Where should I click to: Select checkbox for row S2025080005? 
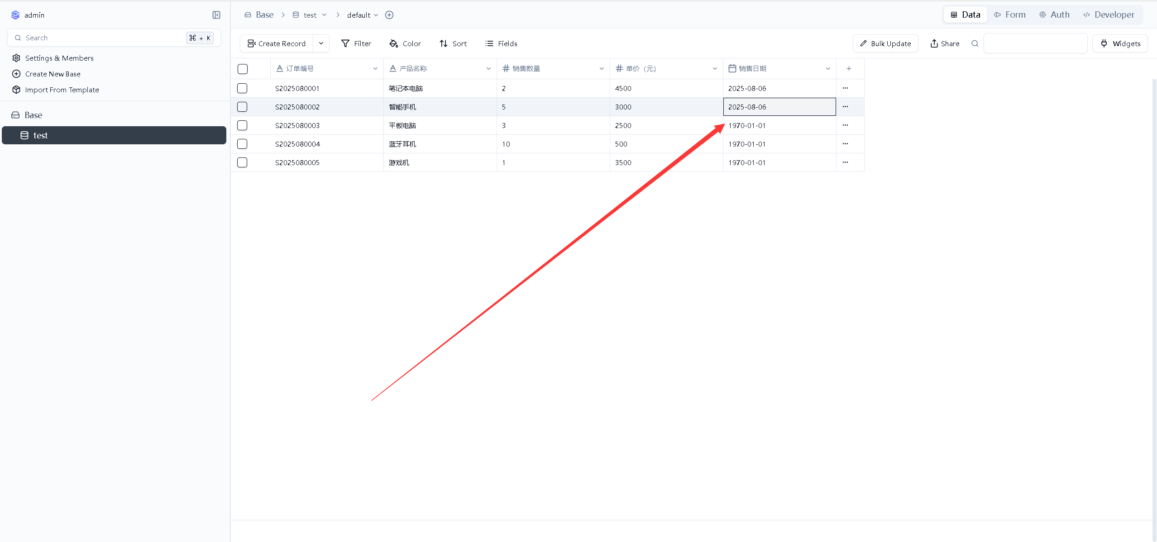click(x=242, y=162)
